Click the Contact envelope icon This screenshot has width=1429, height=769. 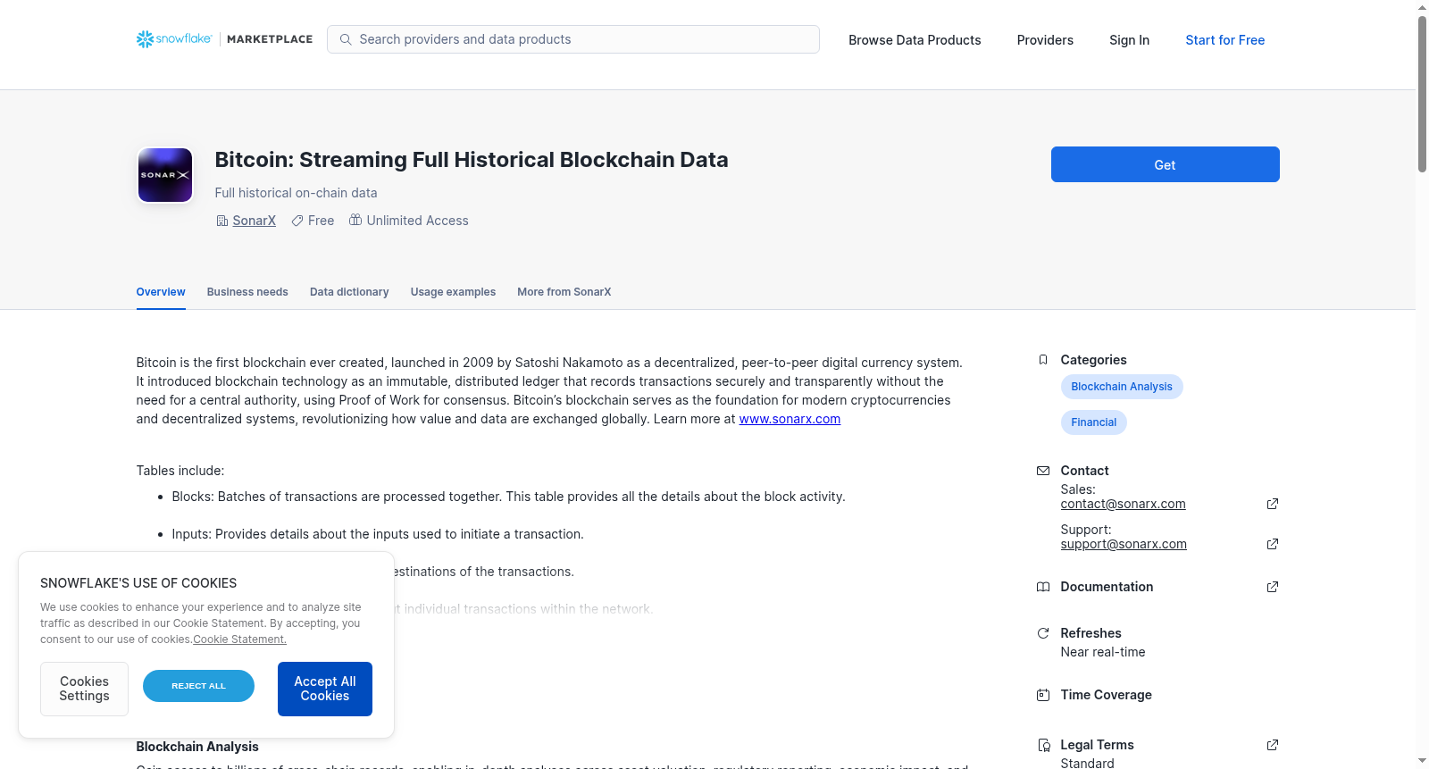point(1043,471)
